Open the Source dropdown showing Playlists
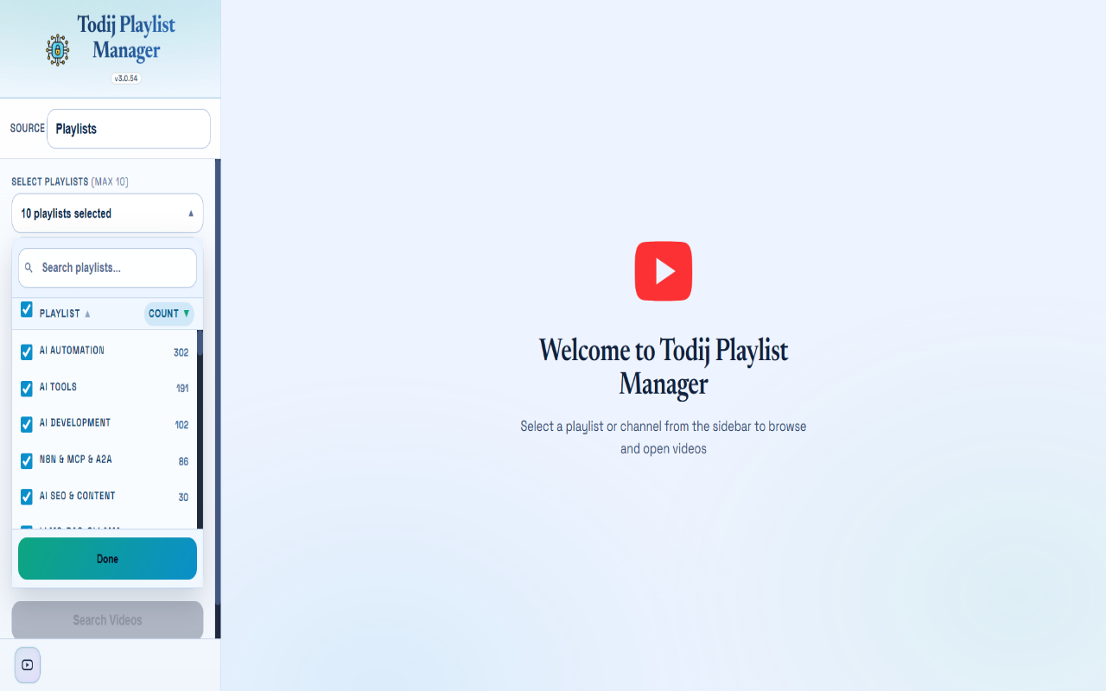1106x691 pixels. [x=129, y=129]
